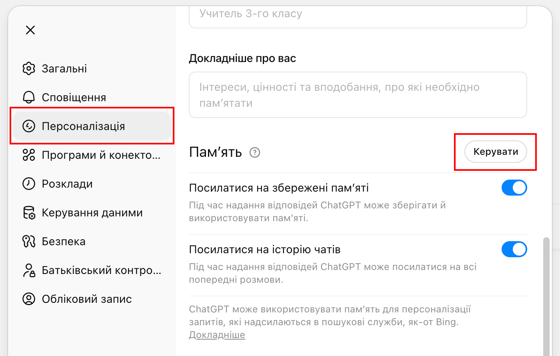Viewport: 560px width, 356px height.
Task: Click the Обліковий запис profile icon
Action: point(29,299)
